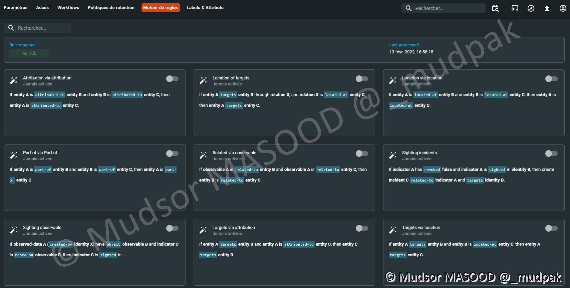Go to Labels & Attributs tab
This screenshot has width=570, height=288.
(x=205, y=7)
